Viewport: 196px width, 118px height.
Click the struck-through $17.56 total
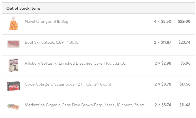pos(185,84)
